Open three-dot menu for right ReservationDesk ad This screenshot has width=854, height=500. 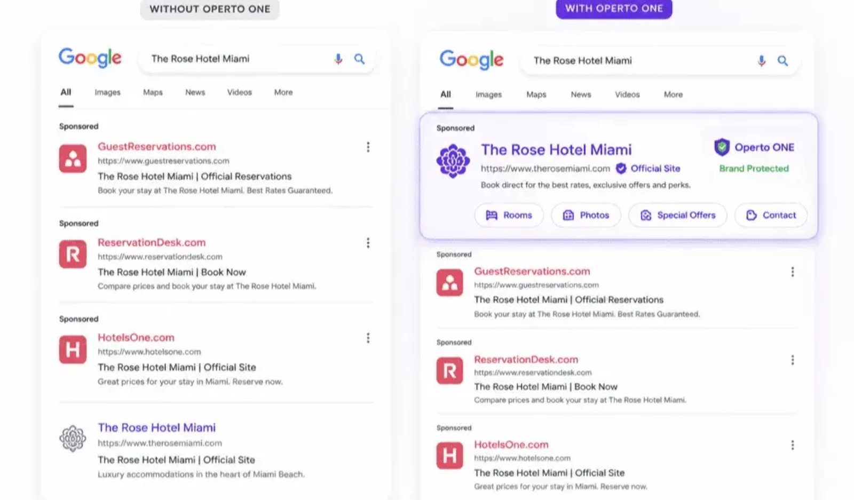tap(793, 360)
